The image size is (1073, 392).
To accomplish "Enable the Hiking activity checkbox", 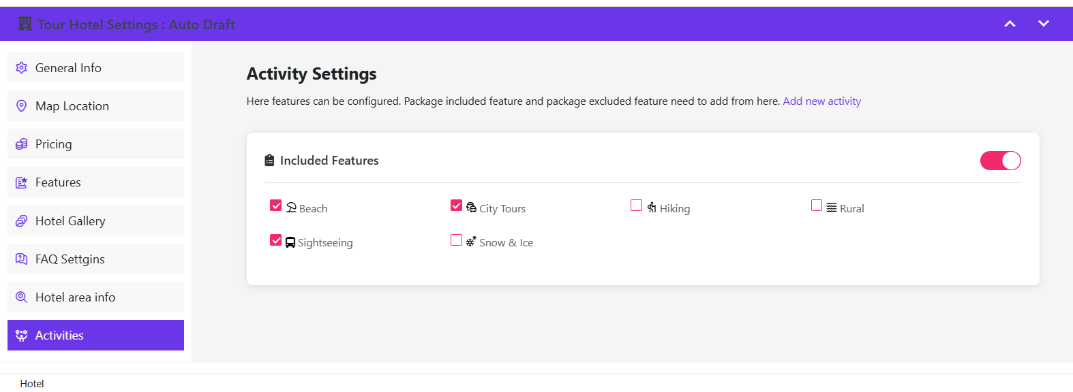I will pyautogui.click(x=637, y=206).
